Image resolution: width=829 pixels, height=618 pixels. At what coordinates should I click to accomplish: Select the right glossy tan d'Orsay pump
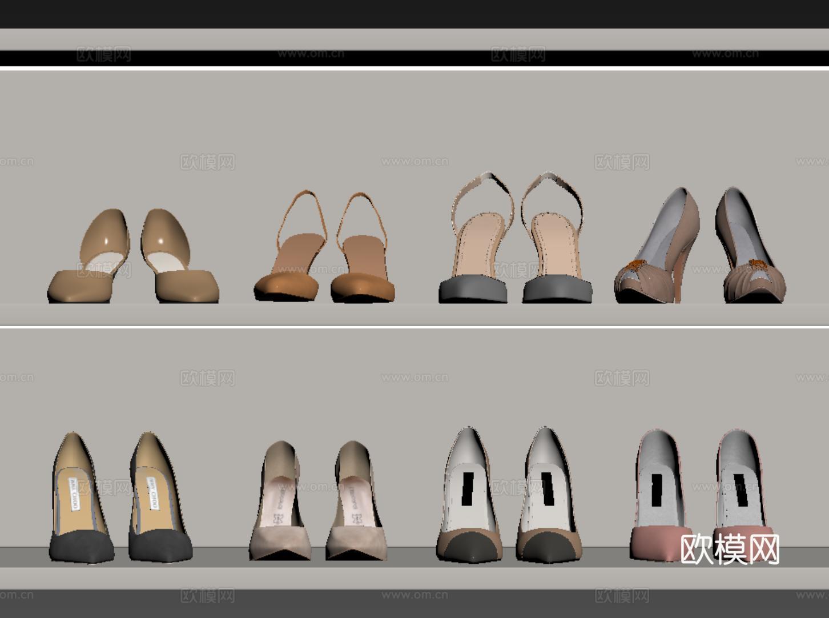tap(180, 256)
